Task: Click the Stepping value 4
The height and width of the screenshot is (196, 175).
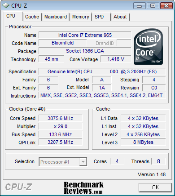Action: pos(154,80)
